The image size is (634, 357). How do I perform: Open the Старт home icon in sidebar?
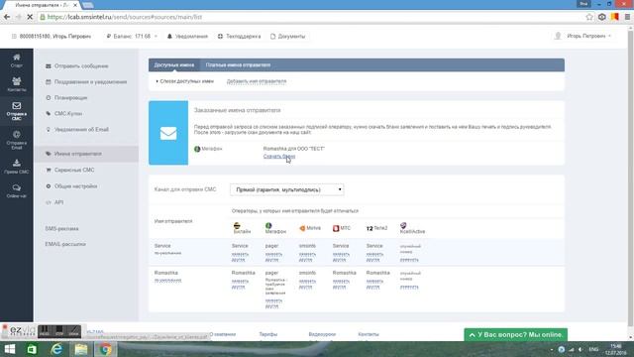click(x=17, y=60)
